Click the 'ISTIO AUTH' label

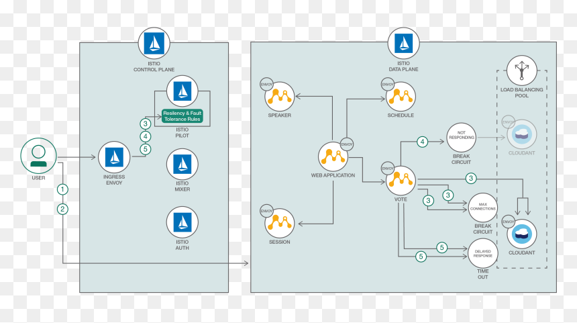point(182,245)
